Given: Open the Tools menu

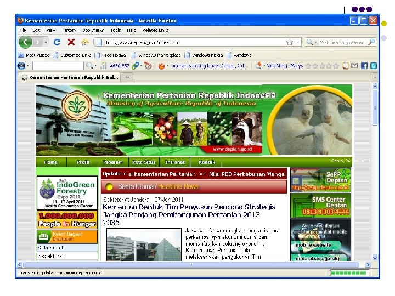Looking at the screenshot, I should click(x=116, y=30).
